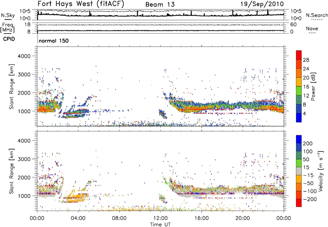Viewport: 328px width, 227px height.
Task: Click the "20:00" time axis label
Action: point(243,218)
